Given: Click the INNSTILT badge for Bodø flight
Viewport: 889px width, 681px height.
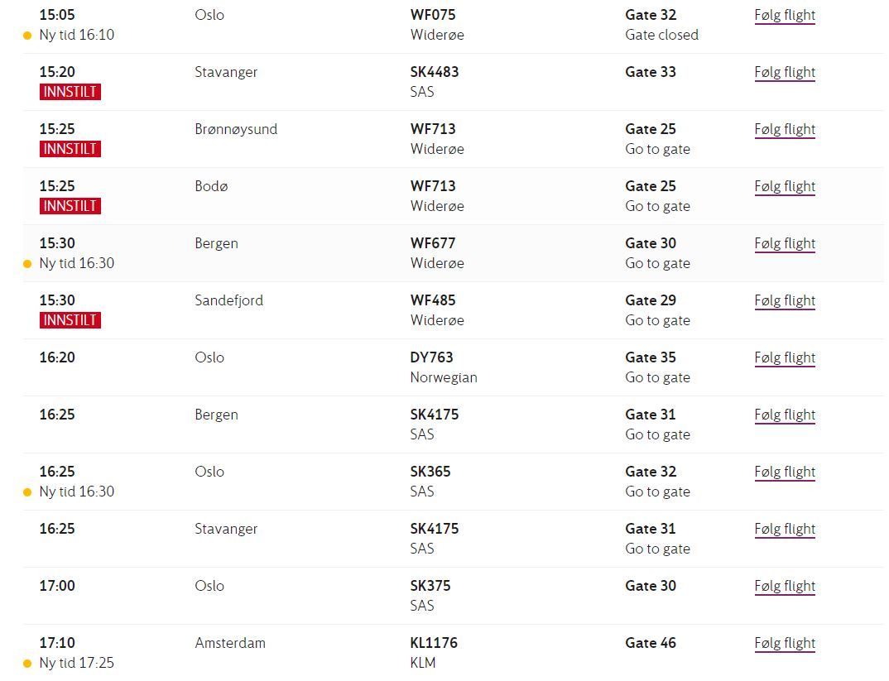Looking at the screenshot, I should [x=70, y=206].
